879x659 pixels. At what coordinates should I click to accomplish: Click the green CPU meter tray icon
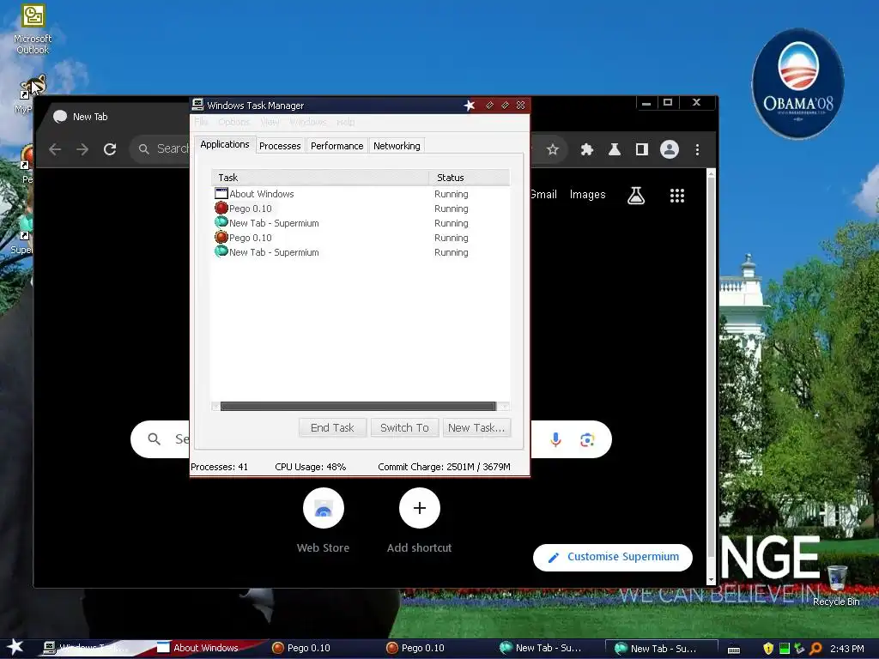click(785, 649)
